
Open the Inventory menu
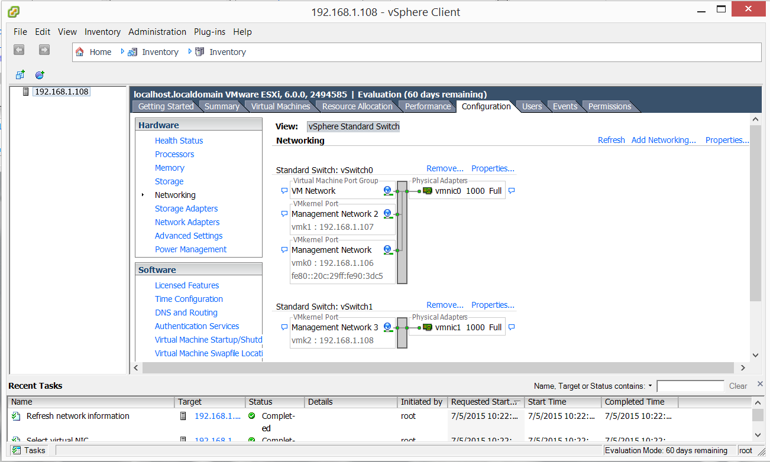coord(102,32)
